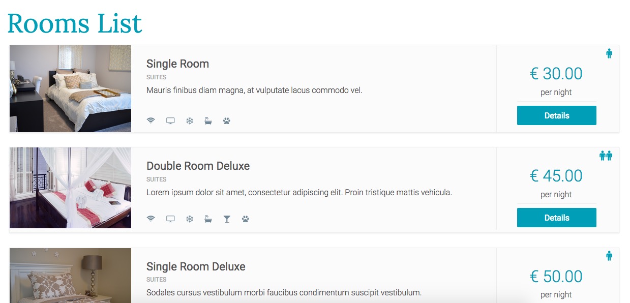Click the pet paw icon in Single Room
This screenshot has height=303, width=630.
(227, 121)
